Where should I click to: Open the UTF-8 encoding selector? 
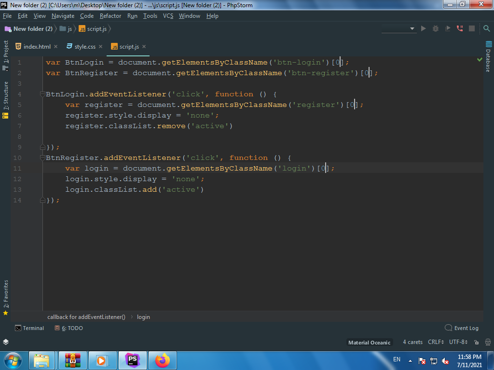click(x=458, y=342)
